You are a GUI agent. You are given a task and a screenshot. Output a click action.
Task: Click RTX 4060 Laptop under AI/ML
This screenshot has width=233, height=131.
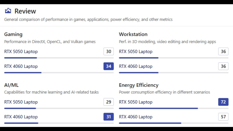[21, 117]
